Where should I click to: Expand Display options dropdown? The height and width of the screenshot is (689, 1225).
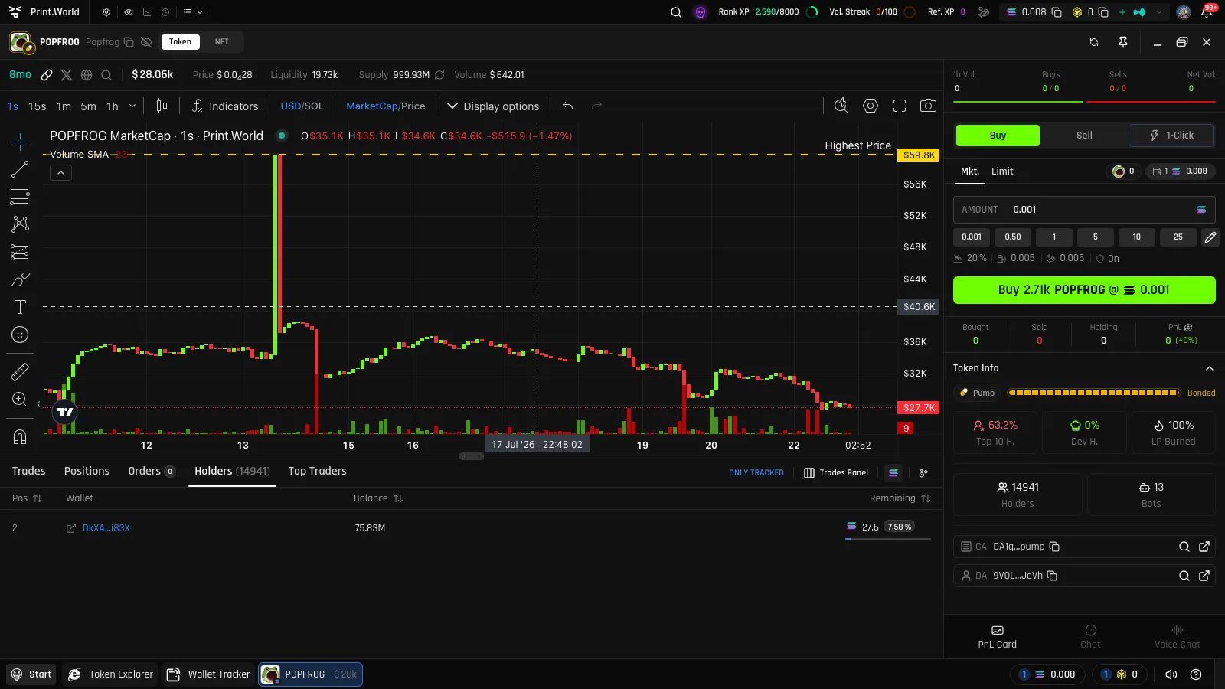click(x=493, y=106)
